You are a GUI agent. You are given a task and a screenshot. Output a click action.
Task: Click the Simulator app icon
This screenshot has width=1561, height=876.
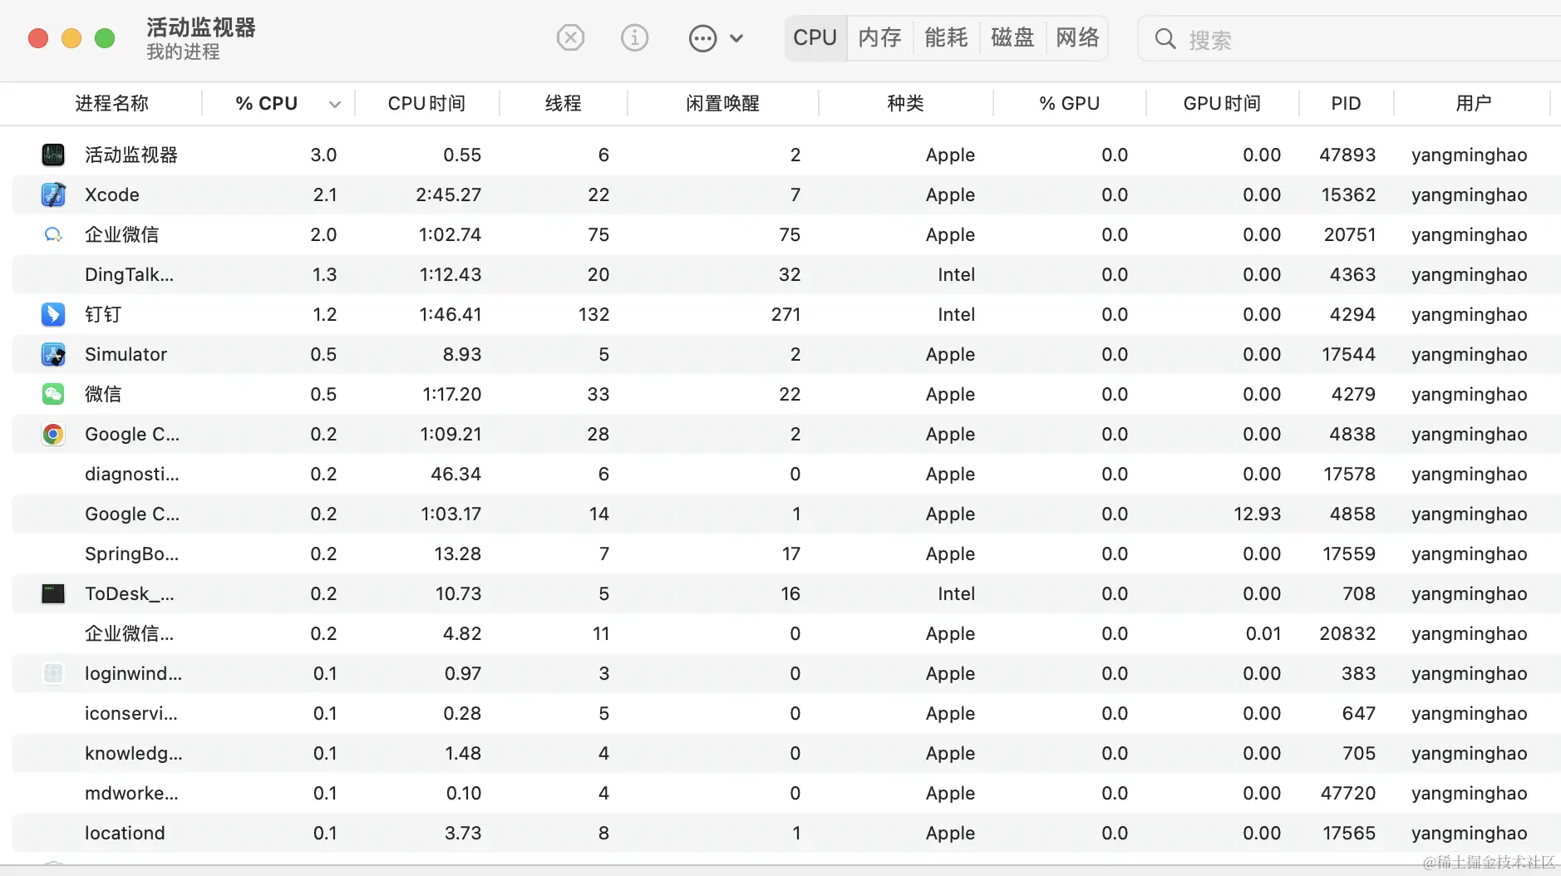pyautogui.click(x=53, y=355)
